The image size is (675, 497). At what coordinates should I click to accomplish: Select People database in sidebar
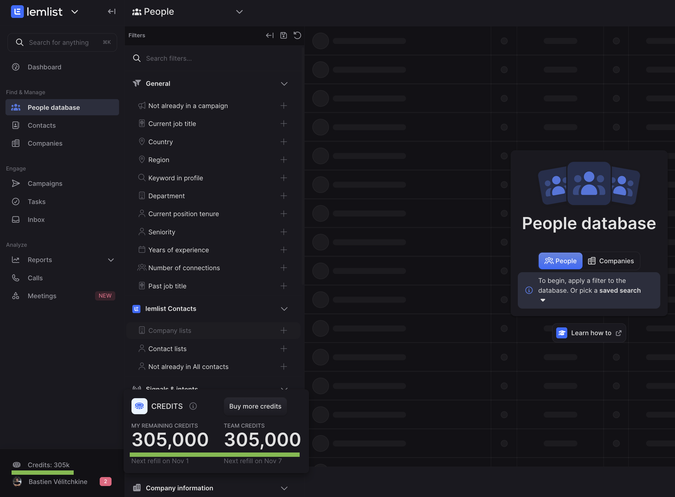coord(62,107)
